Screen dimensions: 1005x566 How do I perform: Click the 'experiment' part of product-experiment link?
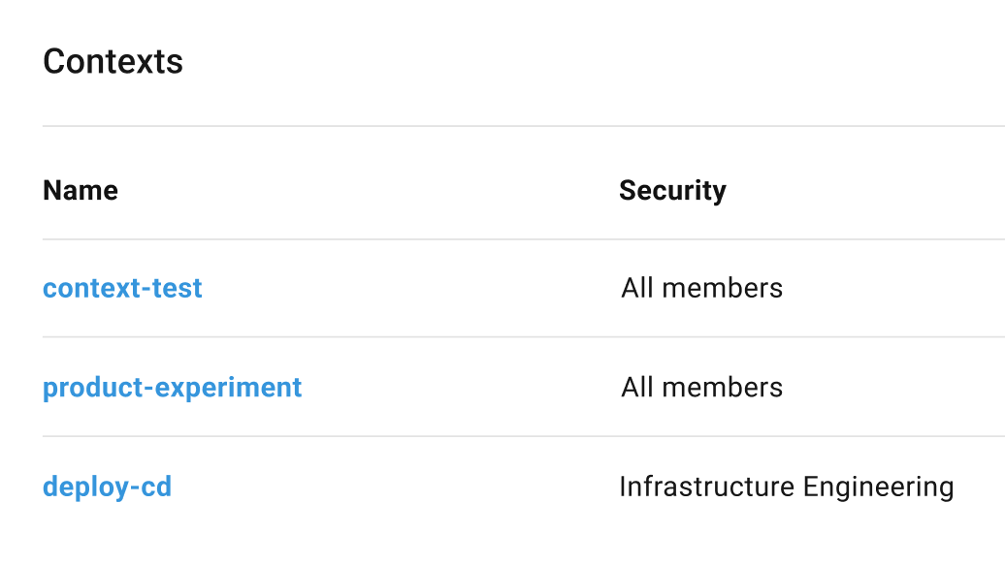click(x=228, y=389)
